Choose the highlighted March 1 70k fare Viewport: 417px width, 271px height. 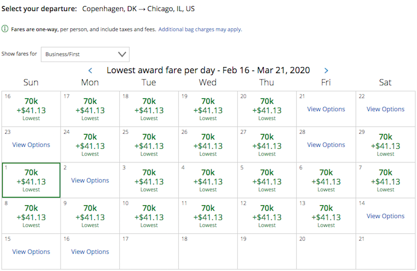[x=31, y=180]
